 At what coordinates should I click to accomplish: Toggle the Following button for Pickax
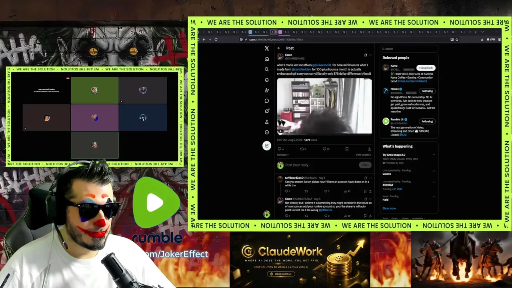pyautogui.click(x=427, y=91)
